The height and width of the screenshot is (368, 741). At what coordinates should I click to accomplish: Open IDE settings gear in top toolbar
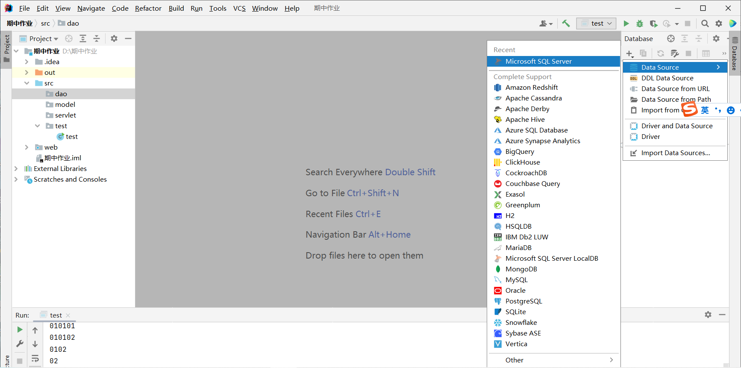pos(719,24)
